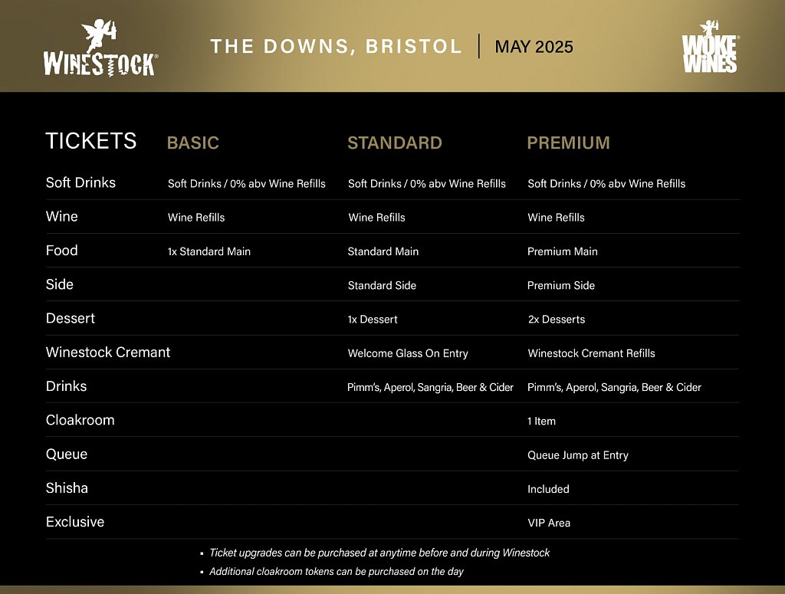Screen dimensions: 785x594
Task: Select Queue Jump at Entry
Action: 578,455
